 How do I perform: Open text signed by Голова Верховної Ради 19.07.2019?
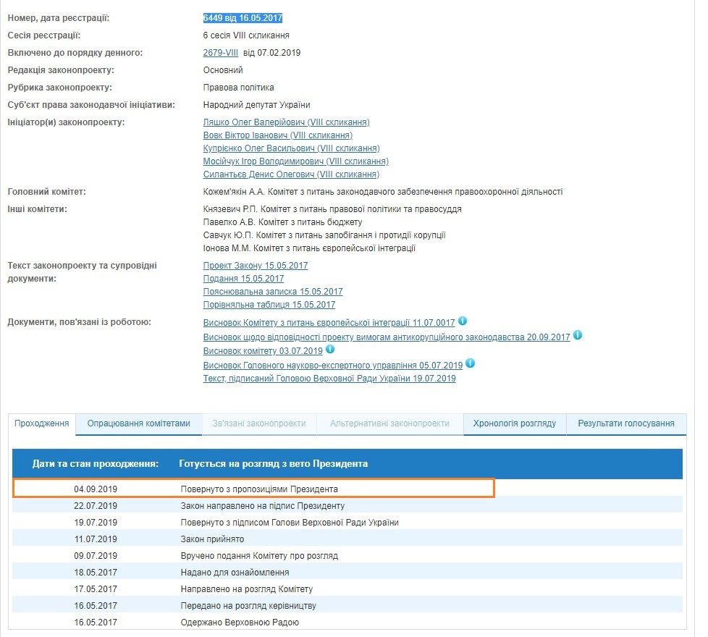(329, 379)
